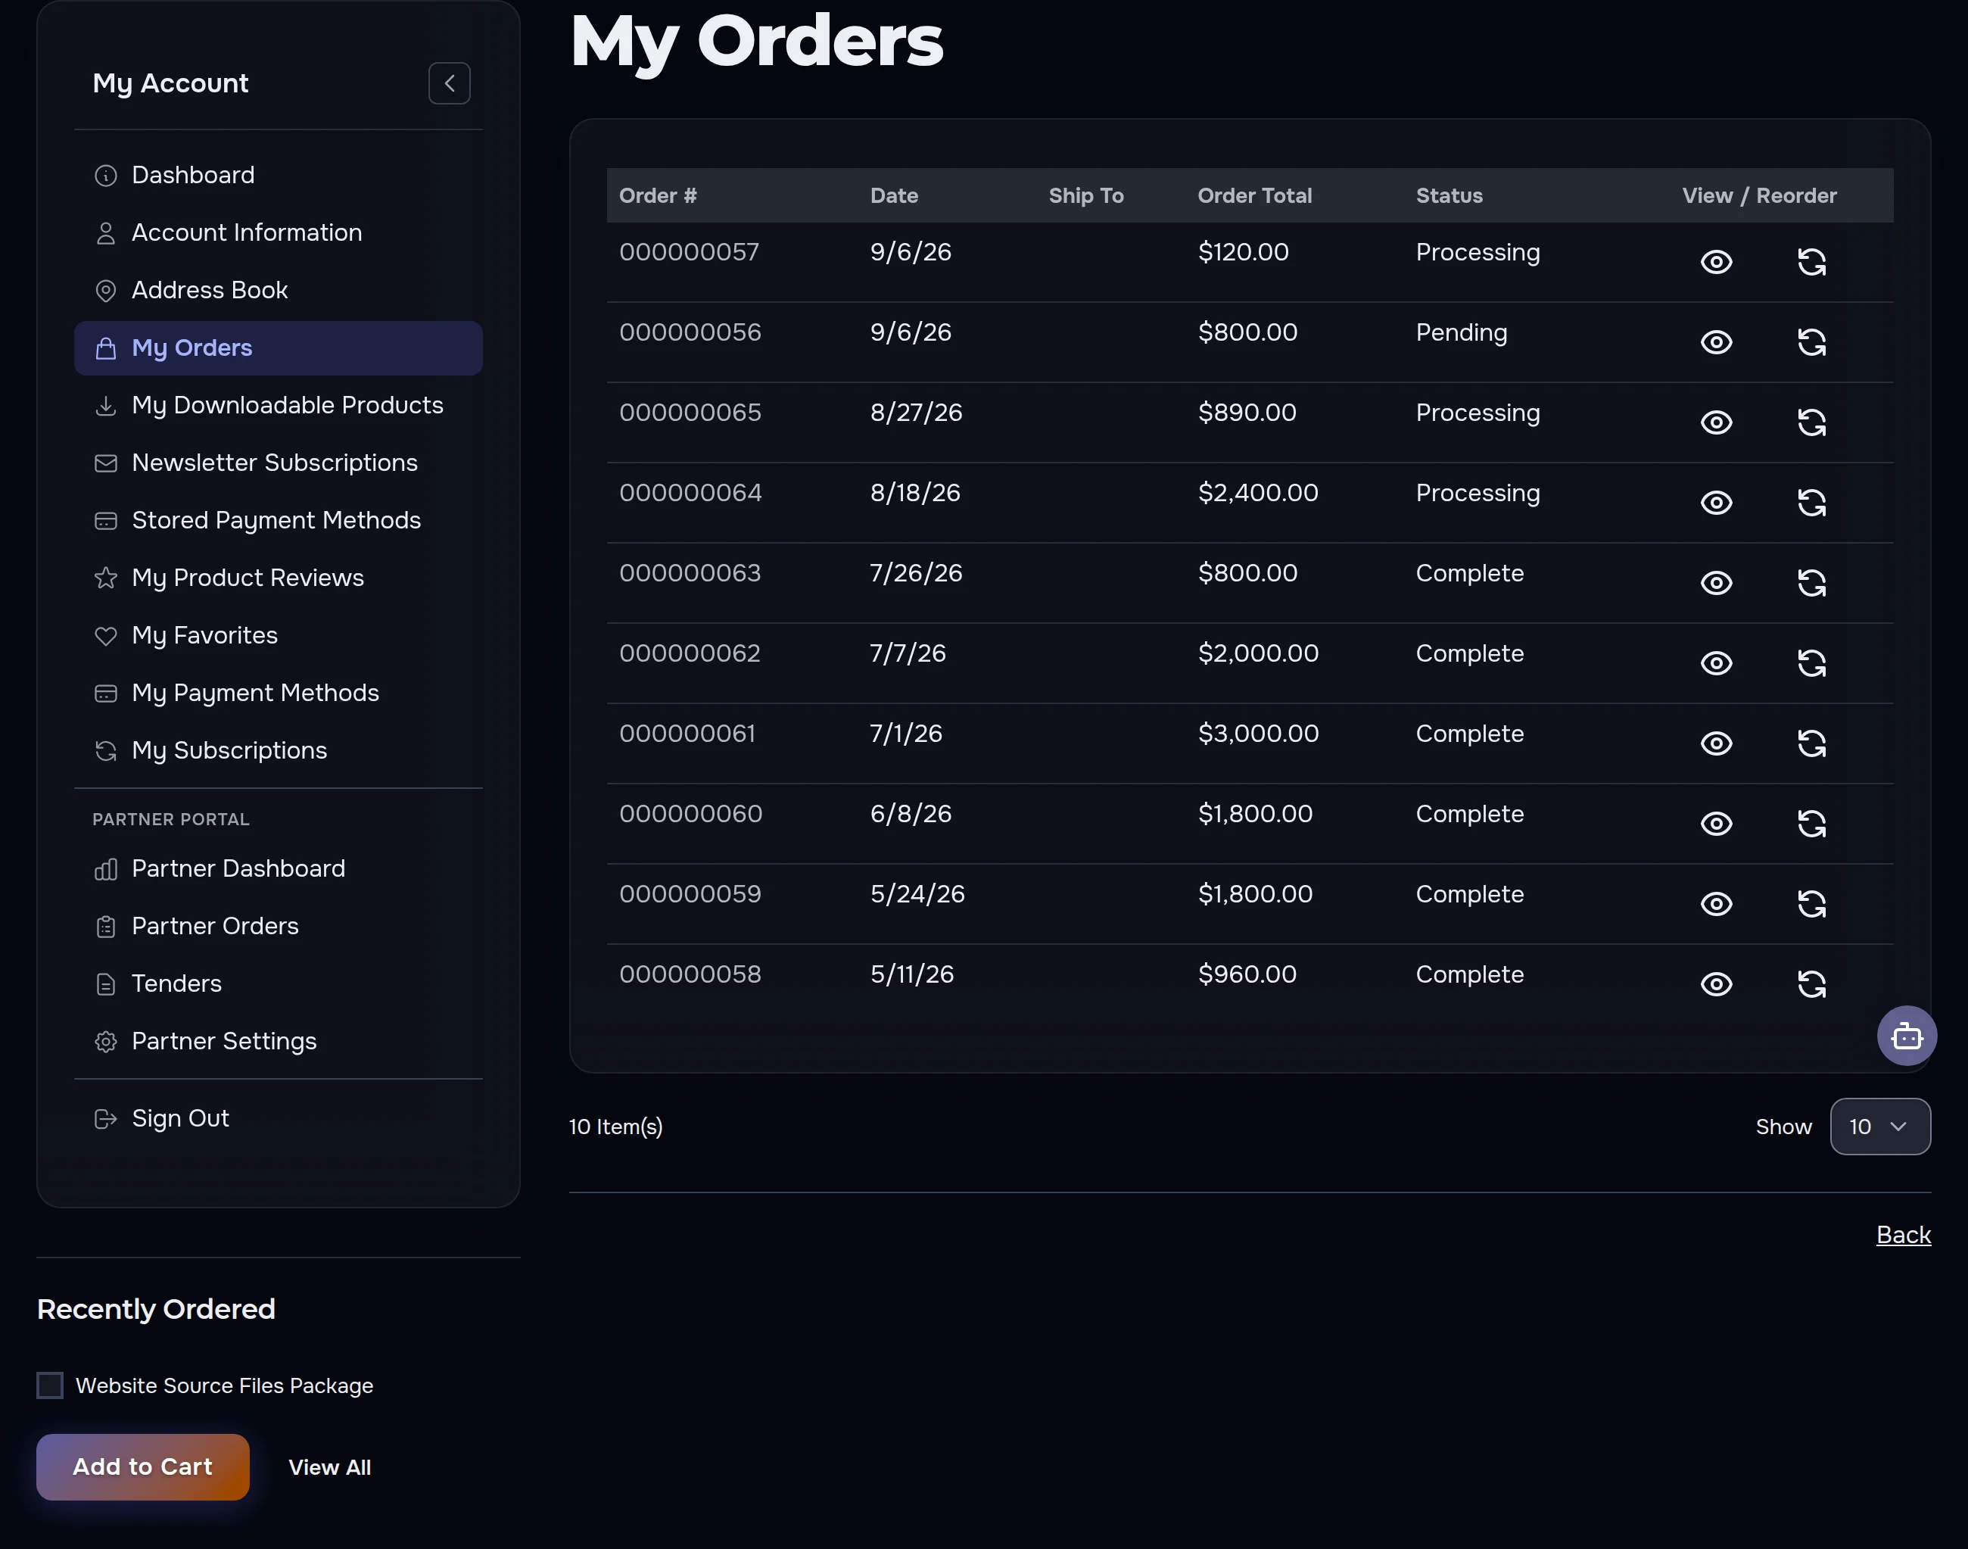View order 000000059 via eye icon
The height and width of the screenshot is (1549, 1968).
point(1716,904)
